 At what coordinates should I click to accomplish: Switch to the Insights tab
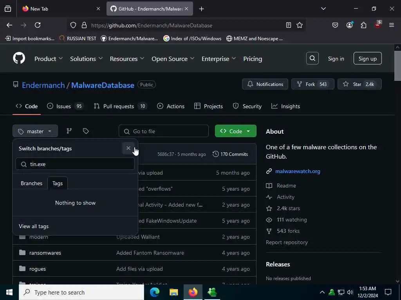click(x=285, y=106)
